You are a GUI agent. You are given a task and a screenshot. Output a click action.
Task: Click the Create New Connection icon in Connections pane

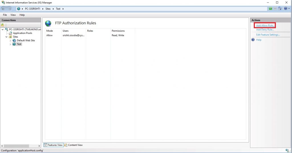point(3,25)
